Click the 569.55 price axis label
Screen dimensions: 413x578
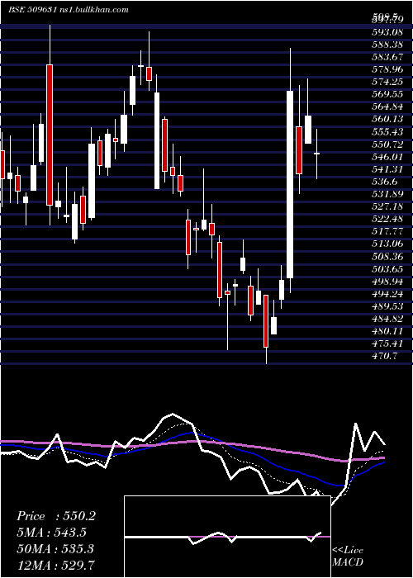click(x=387, y=94)
